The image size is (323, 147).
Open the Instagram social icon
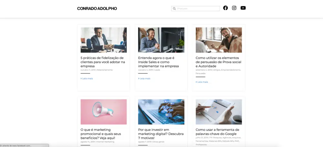(x=234, y=8)
